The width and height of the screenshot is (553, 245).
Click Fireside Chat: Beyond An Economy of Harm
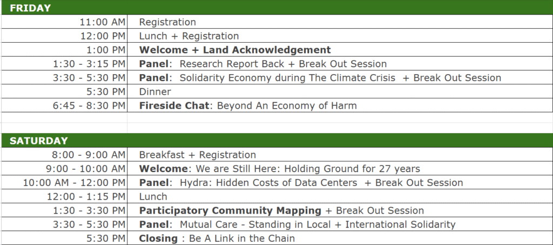coord(340,105)
